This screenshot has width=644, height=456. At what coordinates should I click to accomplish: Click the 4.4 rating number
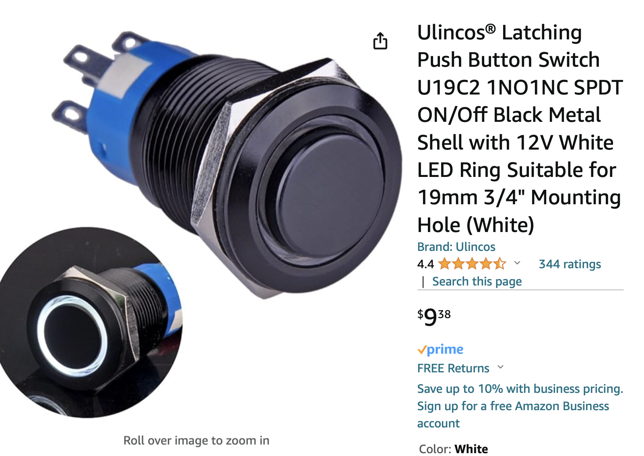point(425,264)
